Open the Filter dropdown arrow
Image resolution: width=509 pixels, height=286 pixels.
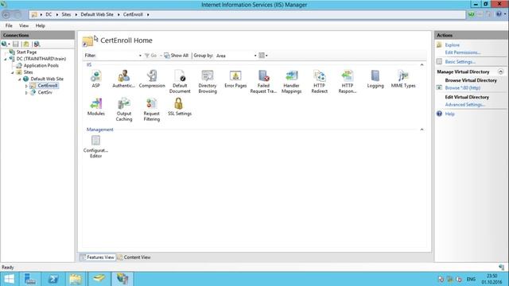pos(140,56)
